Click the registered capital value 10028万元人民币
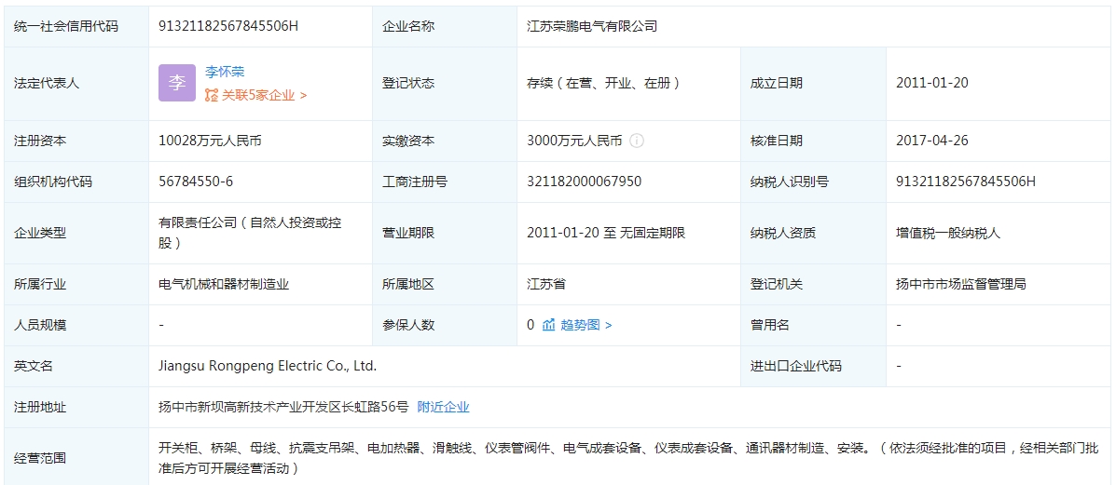Viewport: 1116px width, 485px height. click(210, 141)
